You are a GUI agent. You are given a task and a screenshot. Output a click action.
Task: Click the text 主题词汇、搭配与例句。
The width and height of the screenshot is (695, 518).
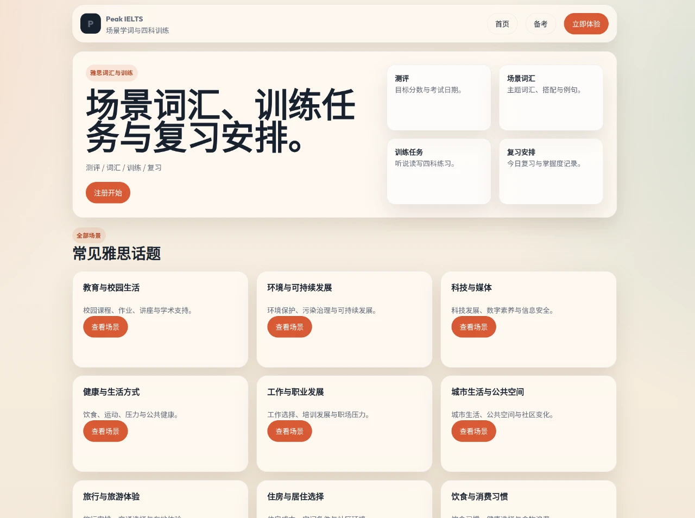pyautogui.click(x=544, y=90)
